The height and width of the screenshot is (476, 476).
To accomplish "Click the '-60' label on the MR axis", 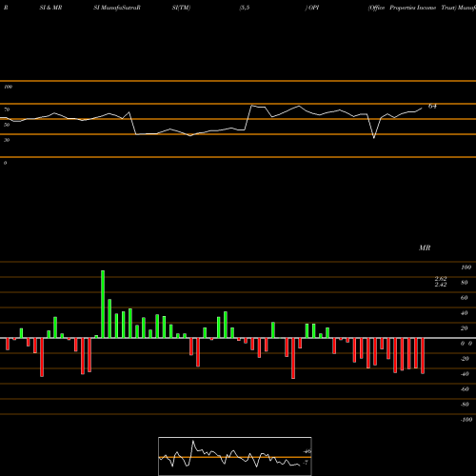I will pyautogui.click(x=465, y=389).
